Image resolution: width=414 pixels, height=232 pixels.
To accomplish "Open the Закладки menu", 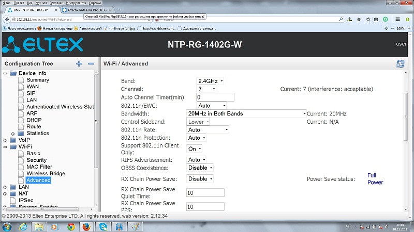I will click(56, 3).
